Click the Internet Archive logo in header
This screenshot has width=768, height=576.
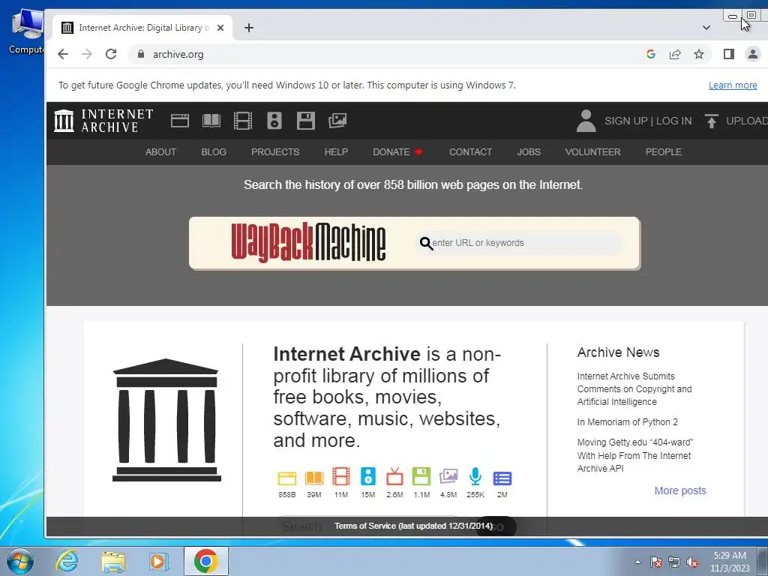click(x=103, y=121)
